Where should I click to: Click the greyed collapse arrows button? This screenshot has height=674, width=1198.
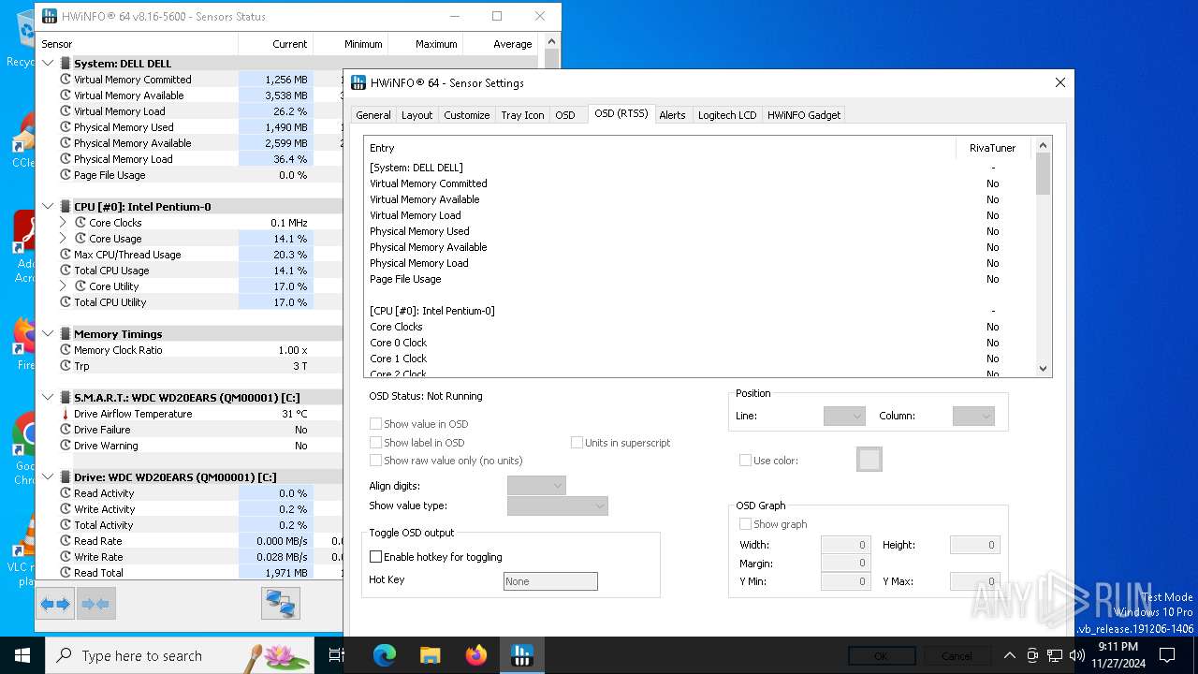[x=96, y=604]
